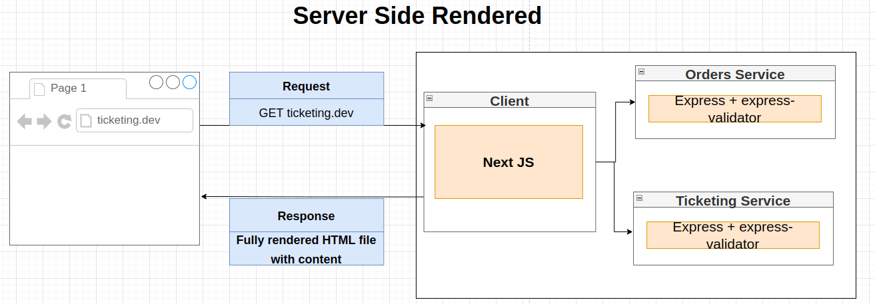Select Orders Service Express box
The height and width of the screenshot is (304, 875).
(x=735, y=108)
